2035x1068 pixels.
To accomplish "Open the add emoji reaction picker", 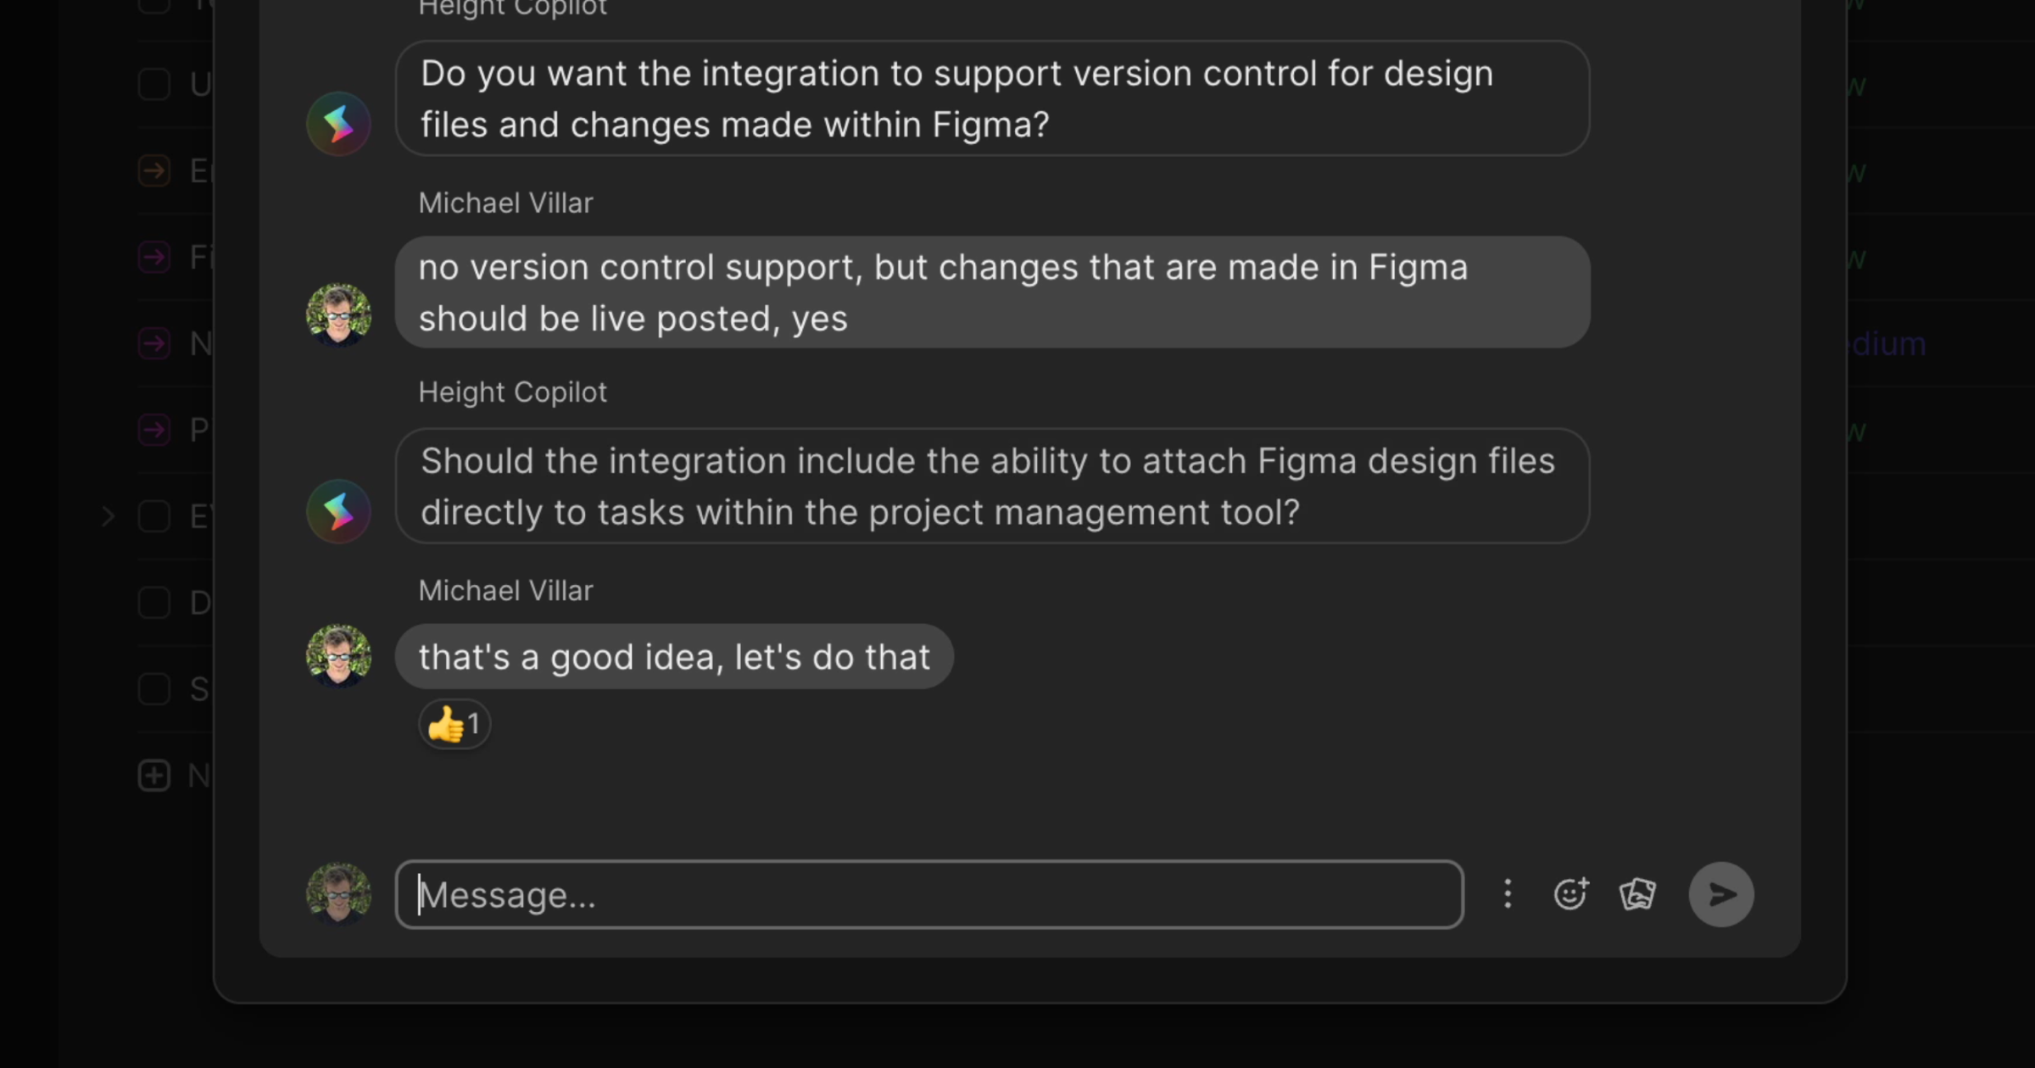I will (x=1570, y=893).
